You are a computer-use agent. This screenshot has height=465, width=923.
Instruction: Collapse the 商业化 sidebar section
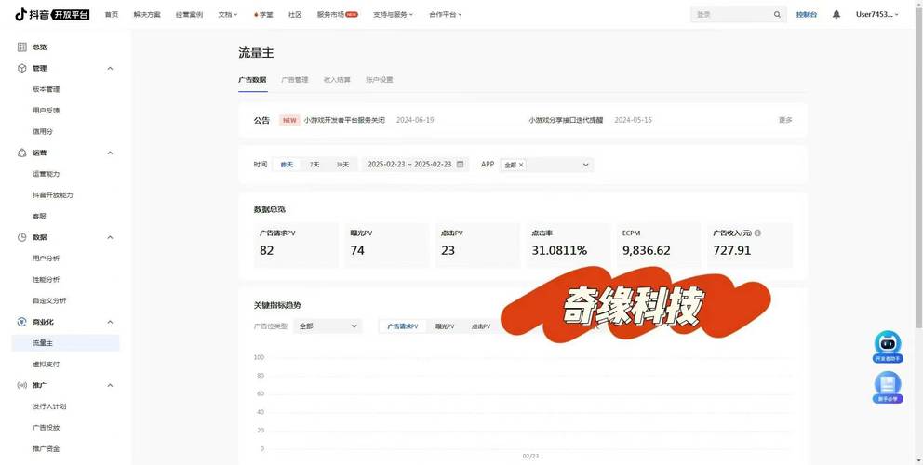[110, 322]
